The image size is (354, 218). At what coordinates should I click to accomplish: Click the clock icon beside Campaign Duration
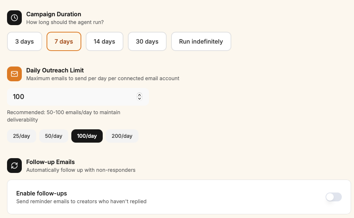[14, 17]
